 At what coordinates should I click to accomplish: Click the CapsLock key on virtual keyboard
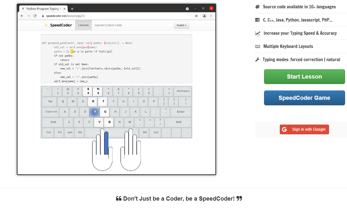click(51, 112)
